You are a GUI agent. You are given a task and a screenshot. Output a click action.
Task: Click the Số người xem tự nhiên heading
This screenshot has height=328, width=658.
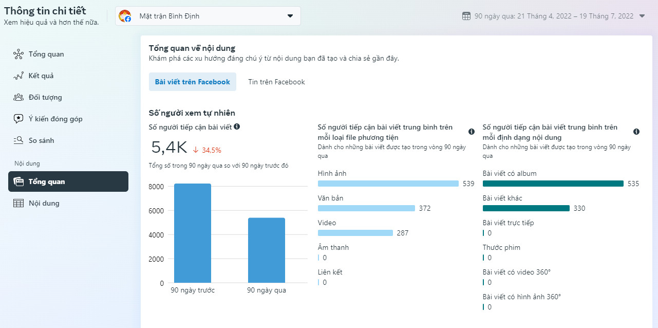coord(192,113)
